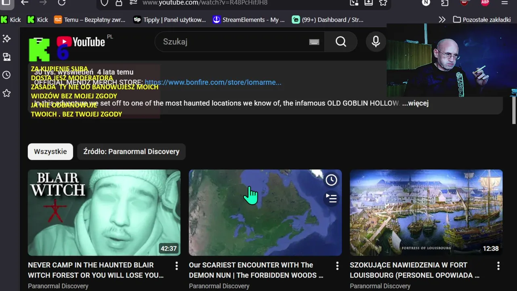517x291 pixels.
Task: Reload the page with the refresh icon
Action: (62, 2)
